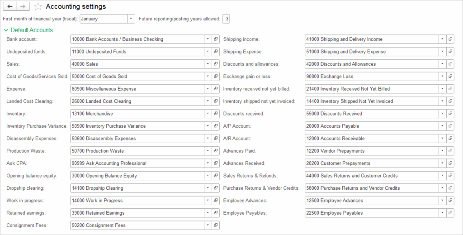This screenshot has height=235, width=463.
Task: Click the back navigation arrow button
Action: [10, 6]
